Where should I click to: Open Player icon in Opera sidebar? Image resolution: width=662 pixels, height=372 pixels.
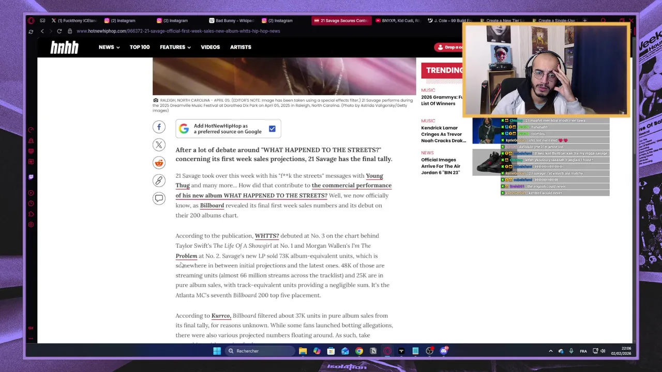click(31, 193)
